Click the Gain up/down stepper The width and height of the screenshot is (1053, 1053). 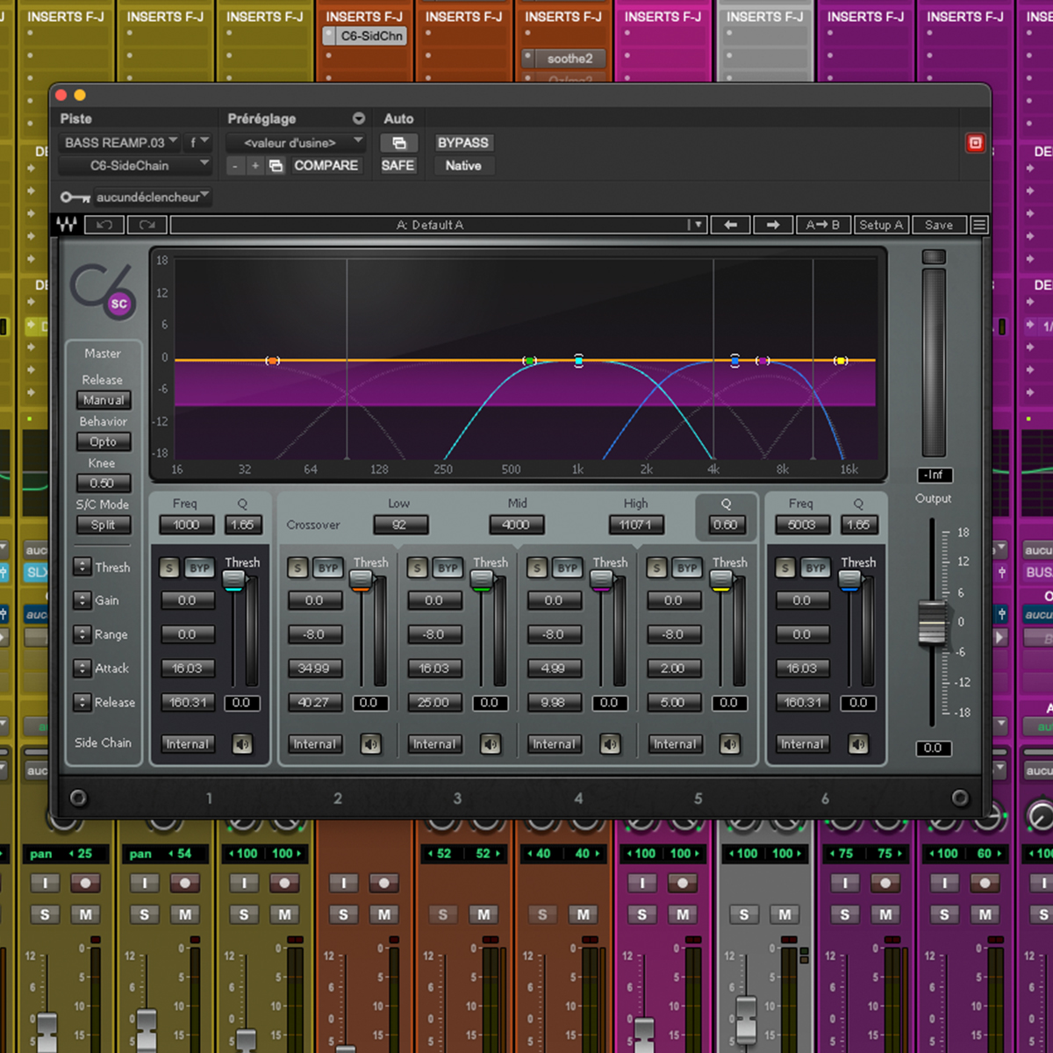tap(82, 600)
